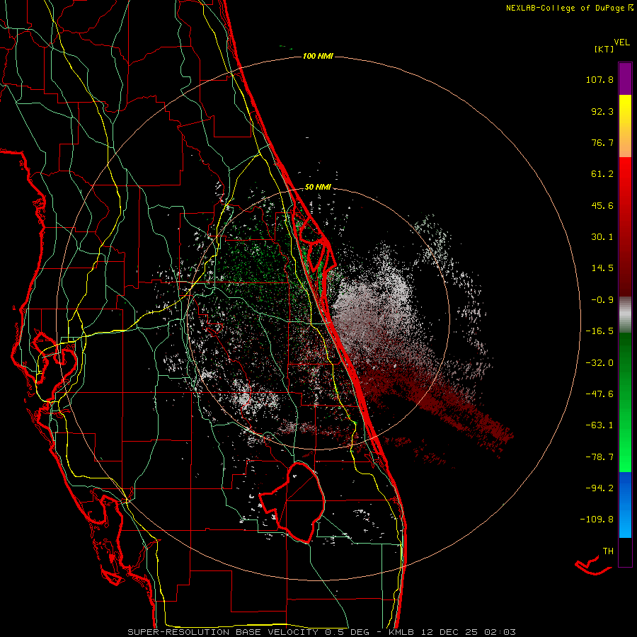This screenshot has width=637, height=637.
Task: Click the 76.7 legend value
Action: (602, 142)
